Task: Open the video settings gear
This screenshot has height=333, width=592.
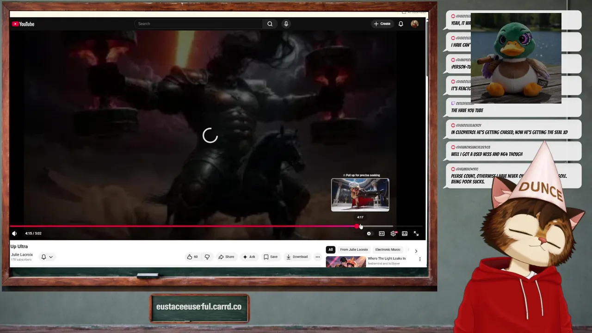Action: (393, 234)
